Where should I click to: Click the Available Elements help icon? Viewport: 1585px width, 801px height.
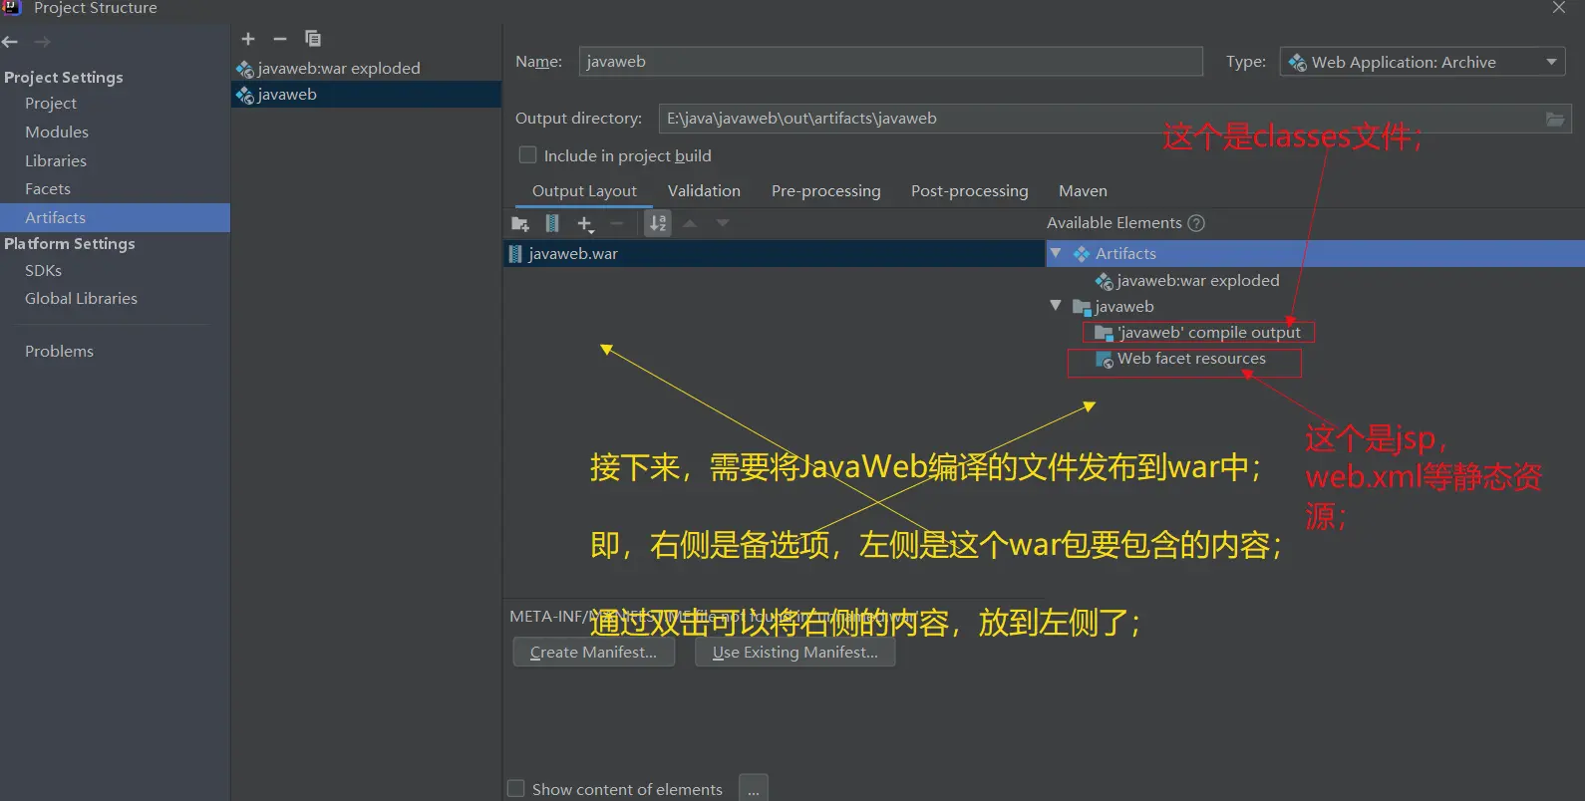point(1196,223)
